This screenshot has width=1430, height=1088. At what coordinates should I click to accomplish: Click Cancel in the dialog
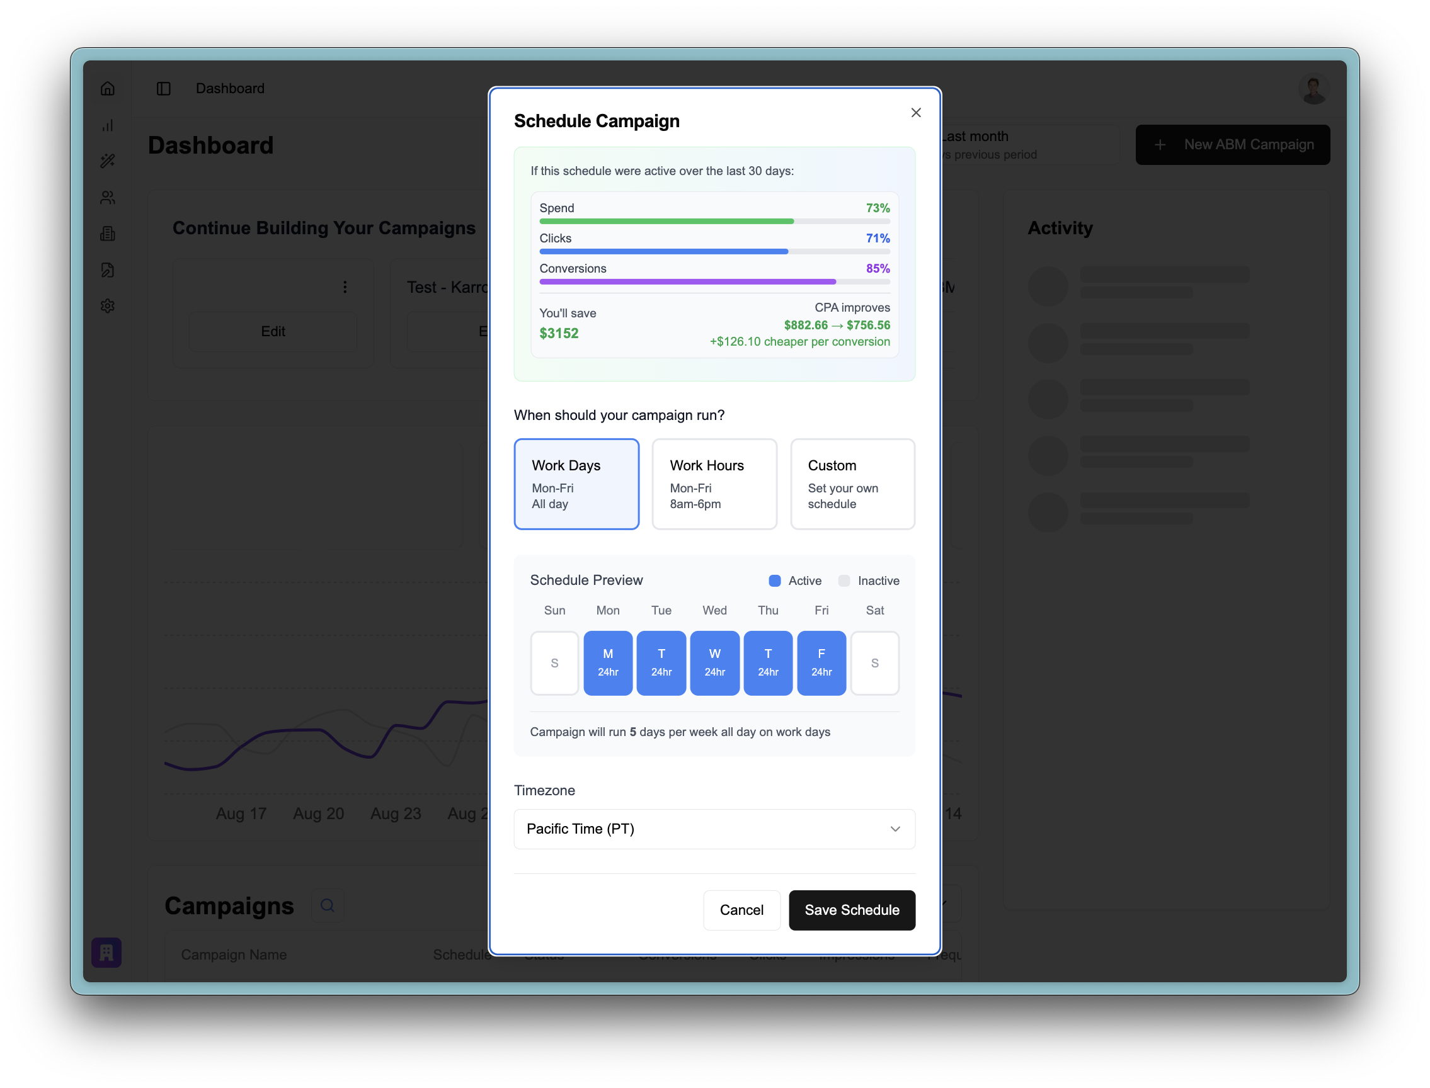[741, 910]
